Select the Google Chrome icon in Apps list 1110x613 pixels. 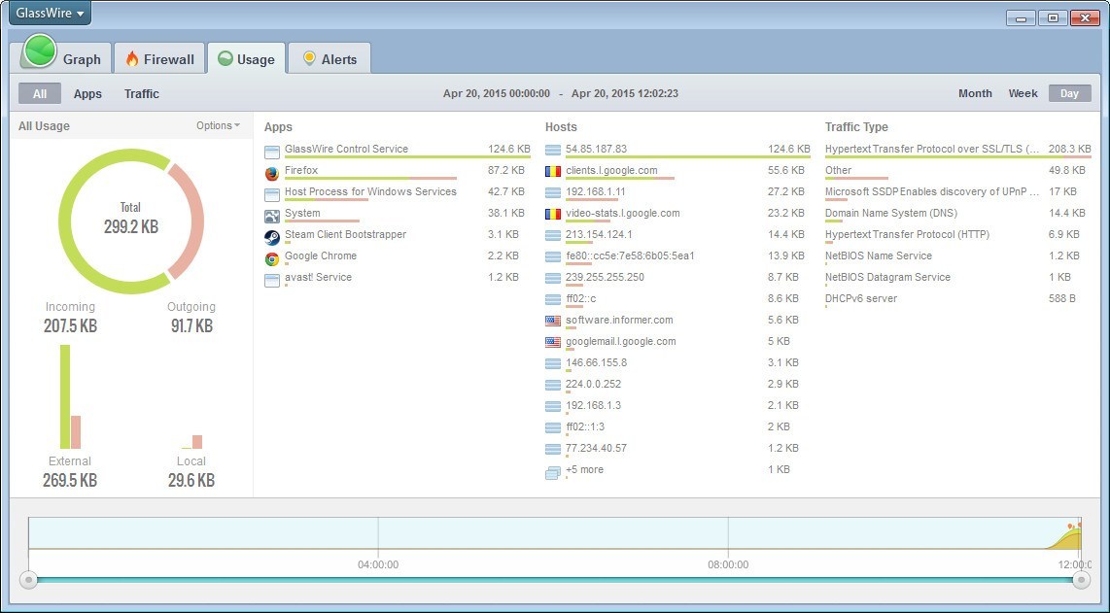(x=270, y=255)
